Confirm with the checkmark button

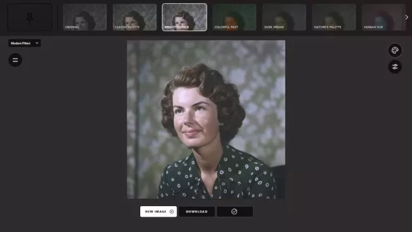[x=235, y=212]
